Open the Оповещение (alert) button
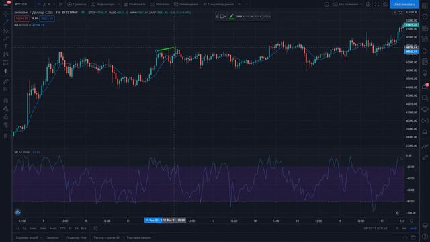Viewport: 430px width, 242px height. click(x=186, y=4)
